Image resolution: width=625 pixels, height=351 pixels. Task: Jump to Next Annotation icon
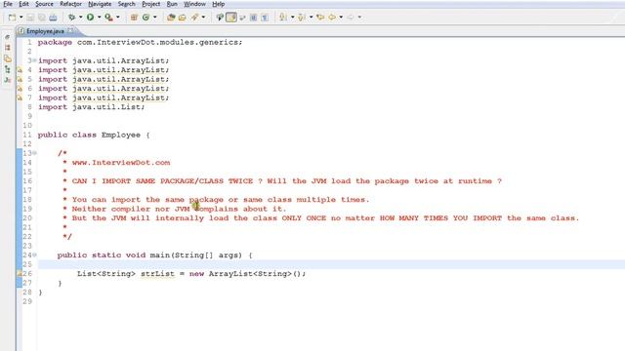coord(283,18)
